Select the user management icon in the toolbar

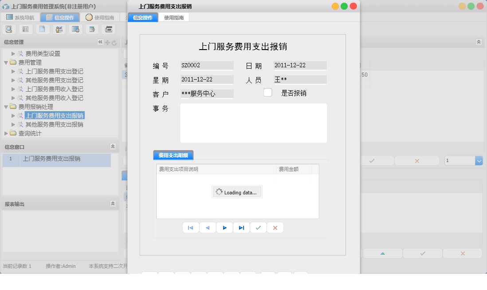pos(59,29)
